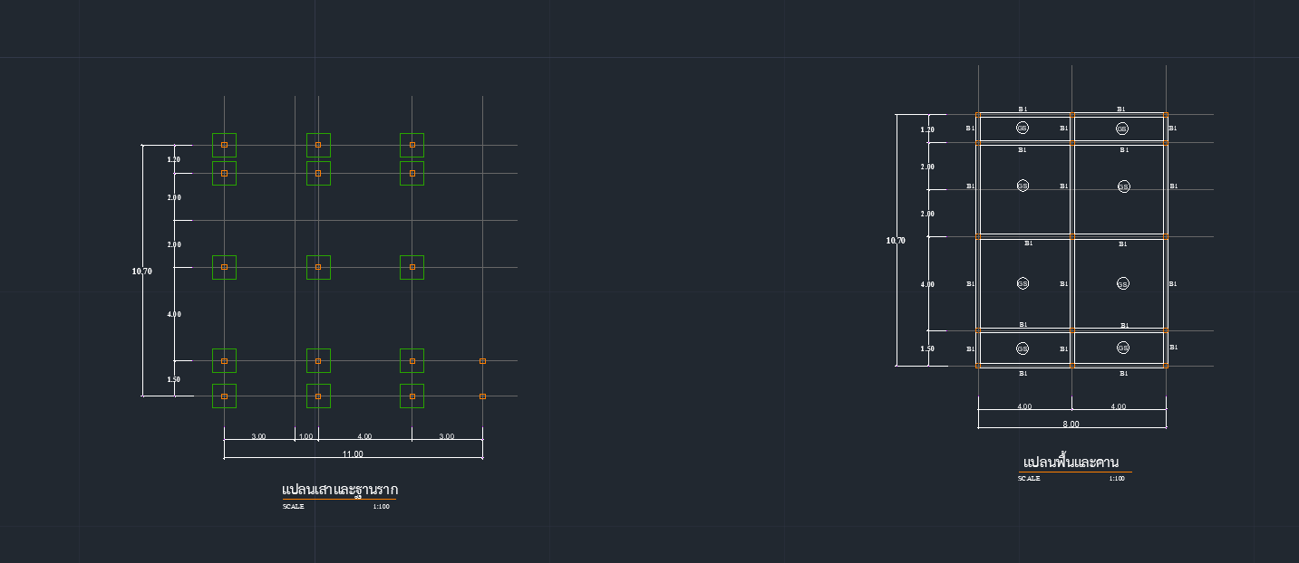Click the center footing of the foundation plan
The image size is (1299, 563).
coord(318,267)
